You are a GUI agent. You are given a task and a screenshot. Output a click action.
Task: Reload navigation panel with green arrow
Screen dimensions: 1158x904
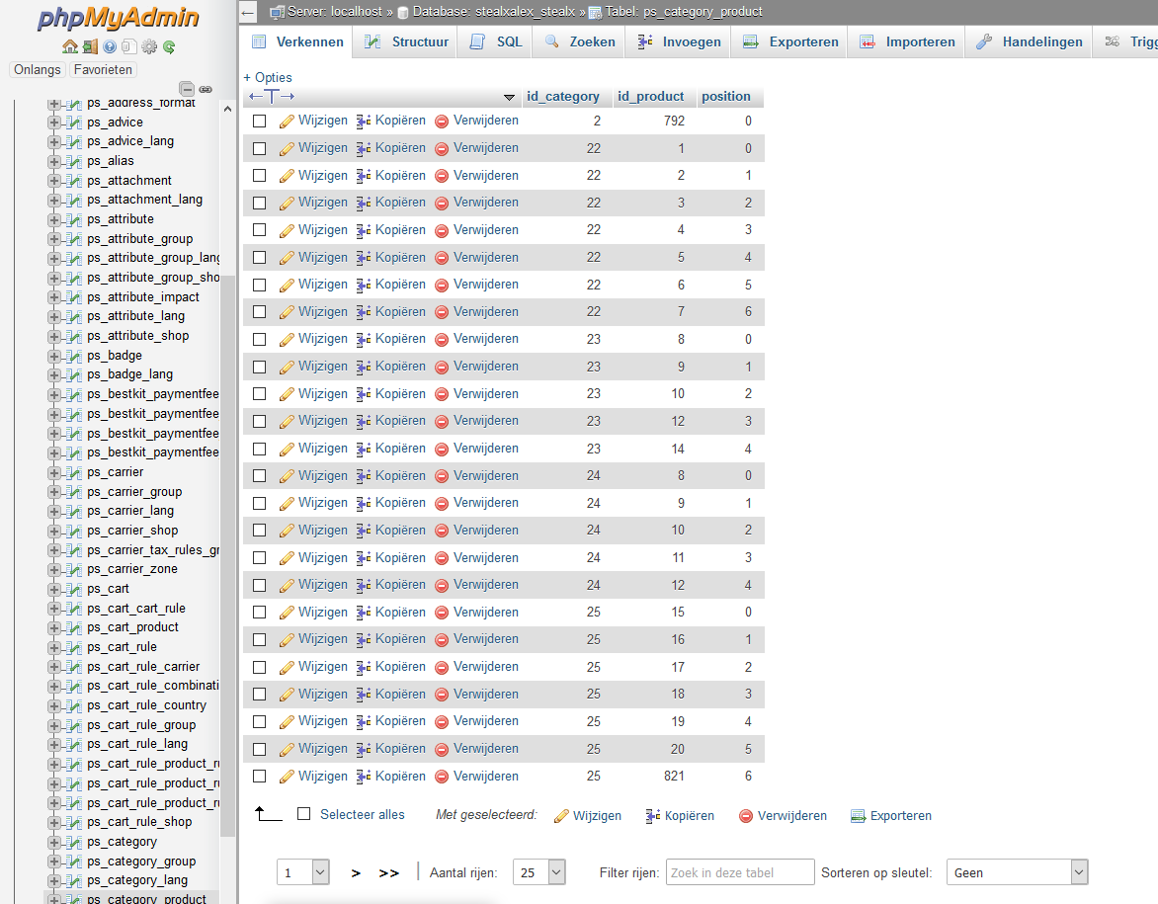[169, 46]
